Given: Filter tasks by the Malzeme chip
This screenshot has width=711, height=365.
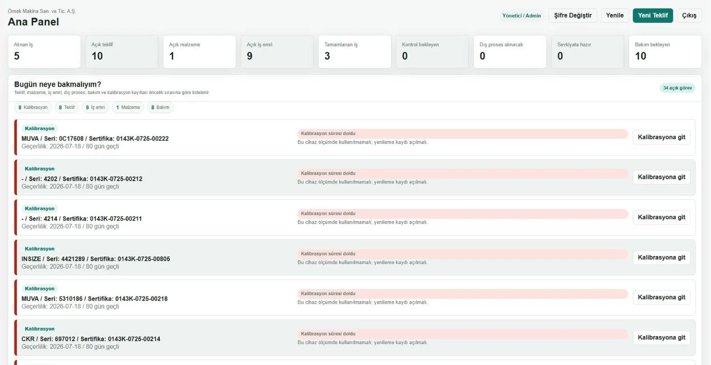Looking at the screenshot, I should [128, 108].
